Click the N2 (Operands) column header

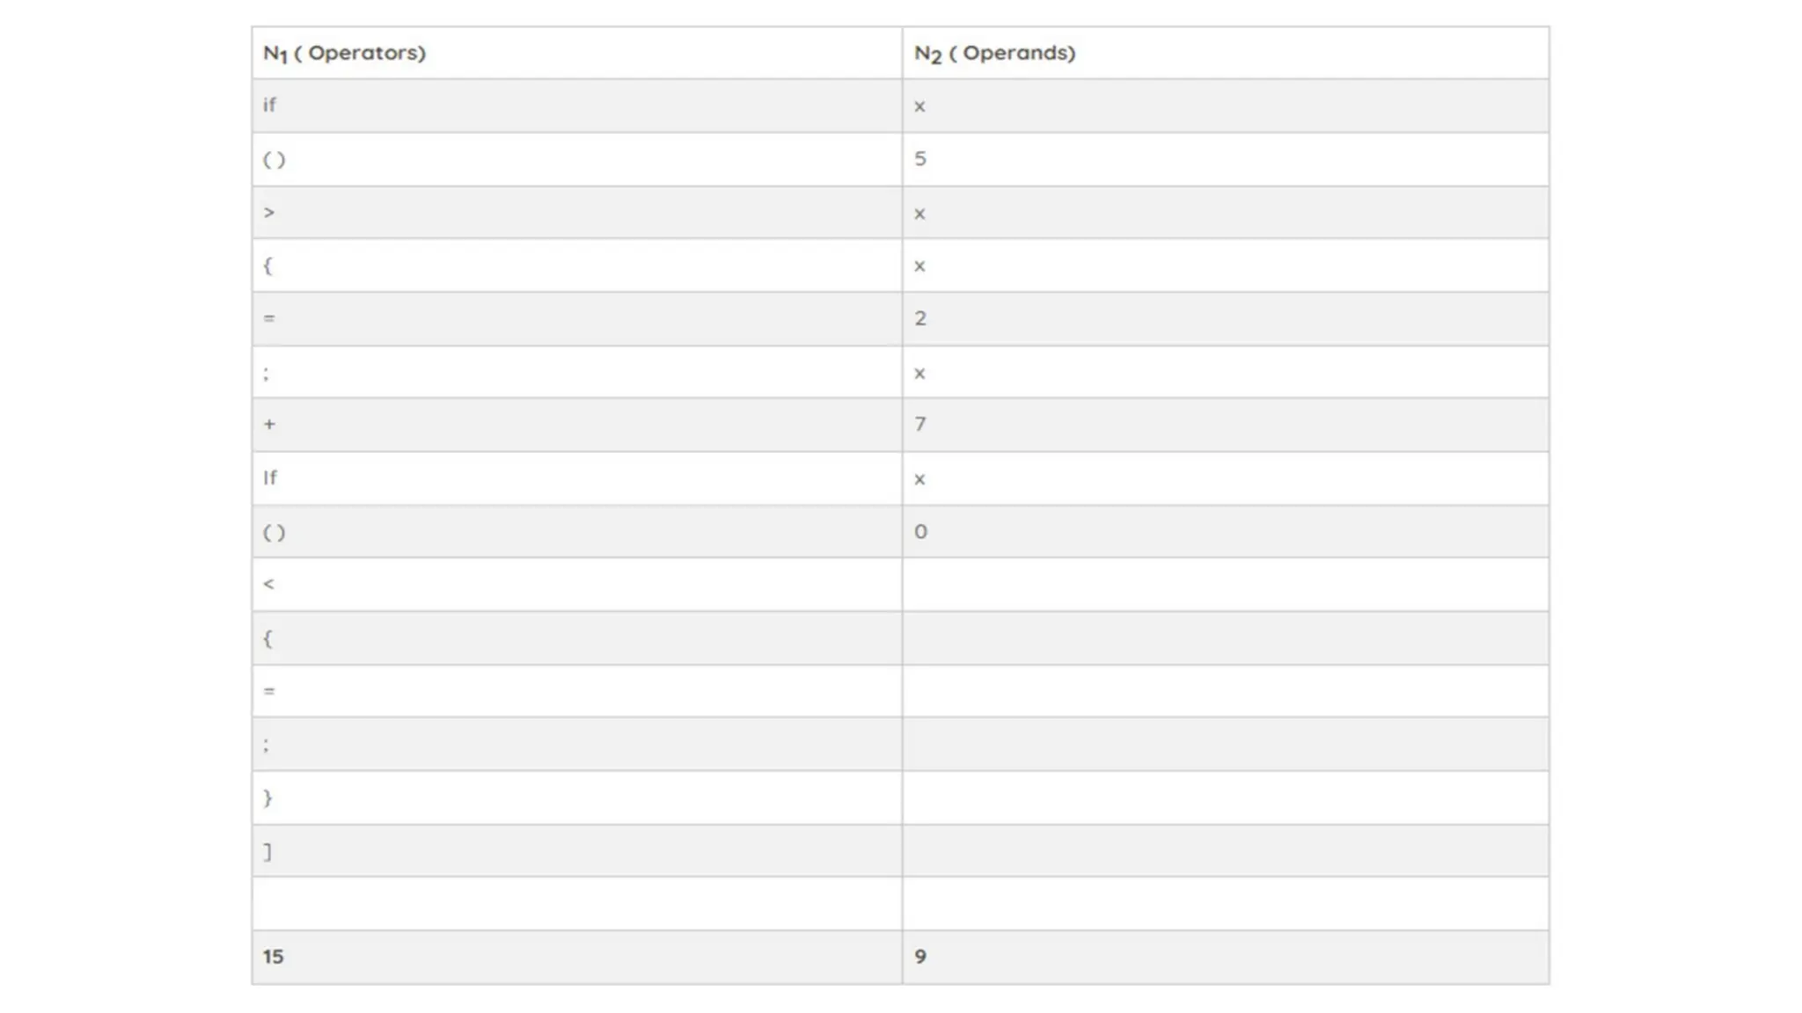[994, 53]
